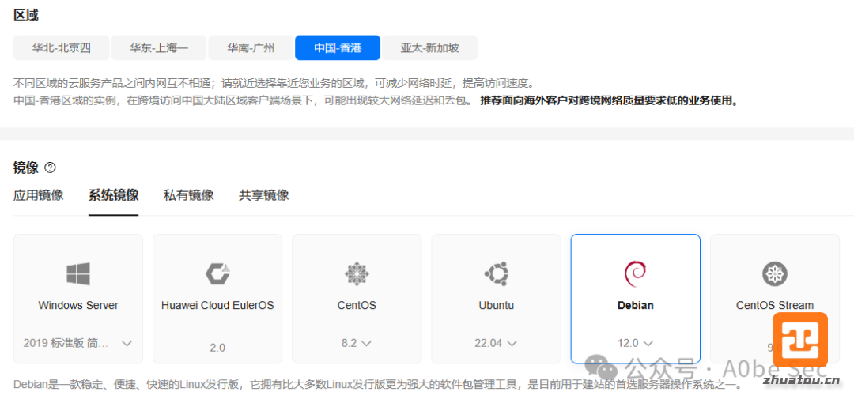Choose the Huawei Cloud EulerOS image name
Screen dimensions: 854x403
[x=217, y=305]
